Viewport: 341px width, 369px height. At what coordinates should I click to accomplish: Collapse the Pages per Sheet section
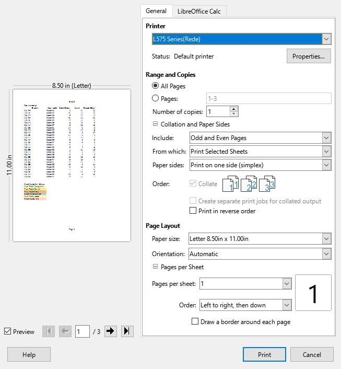155,267
